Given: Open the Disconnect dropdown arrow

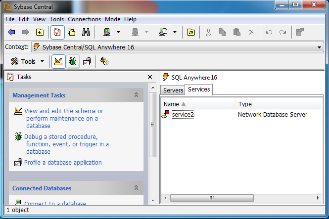Looking at the screenshot, I should point(146,32).
